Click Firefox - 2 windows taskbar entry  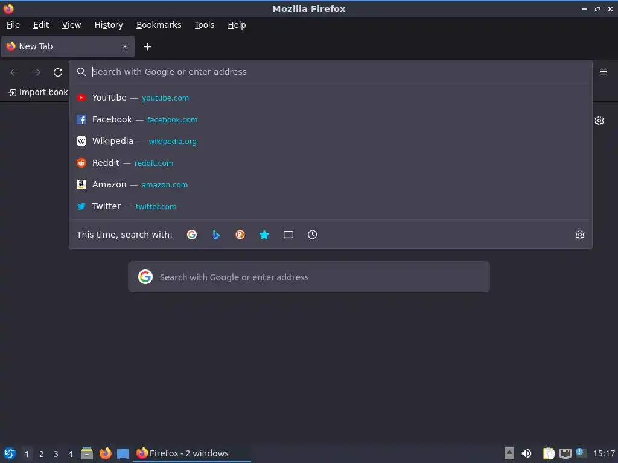click(193, 453)
